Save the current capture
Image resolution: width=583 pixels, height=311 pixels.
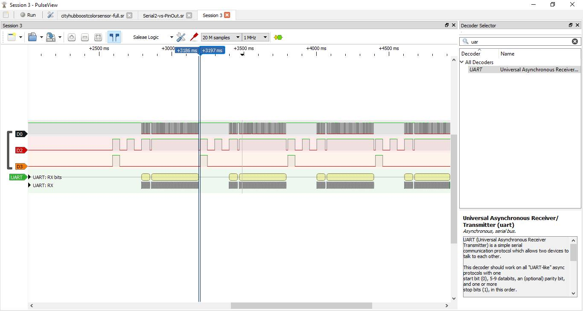51,37
